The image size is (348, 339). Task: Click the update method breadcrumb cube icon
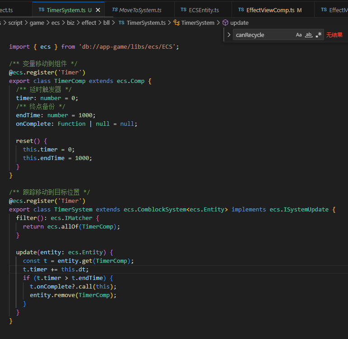tap(225, 23)
